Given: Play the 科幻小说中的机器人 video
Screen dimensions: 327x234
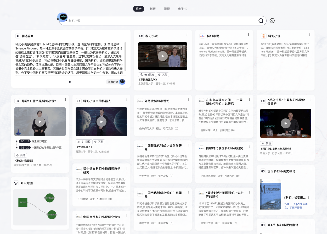Looking at the screenshot, I should 101,122.
